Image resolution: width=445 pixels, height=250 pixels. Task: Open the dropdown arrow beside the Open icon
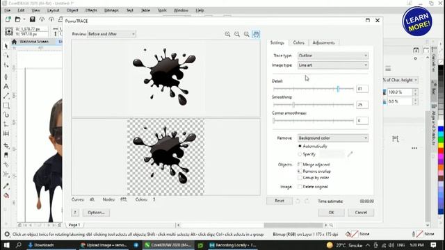click(x=24, y=19)
